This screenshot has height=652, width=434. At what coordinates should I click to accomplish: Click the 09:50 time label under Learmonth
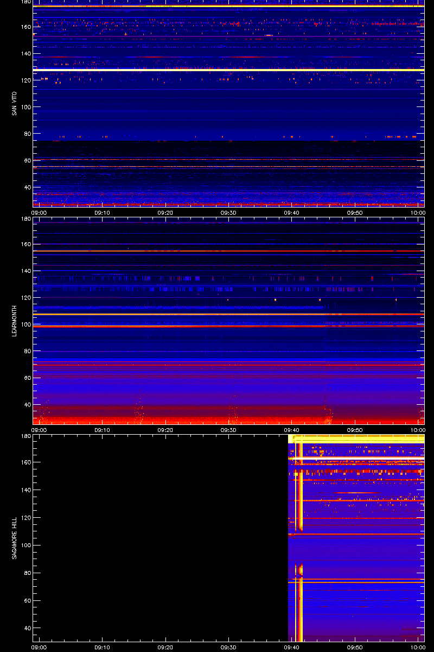pyautogui.click(x=355, y=430)
